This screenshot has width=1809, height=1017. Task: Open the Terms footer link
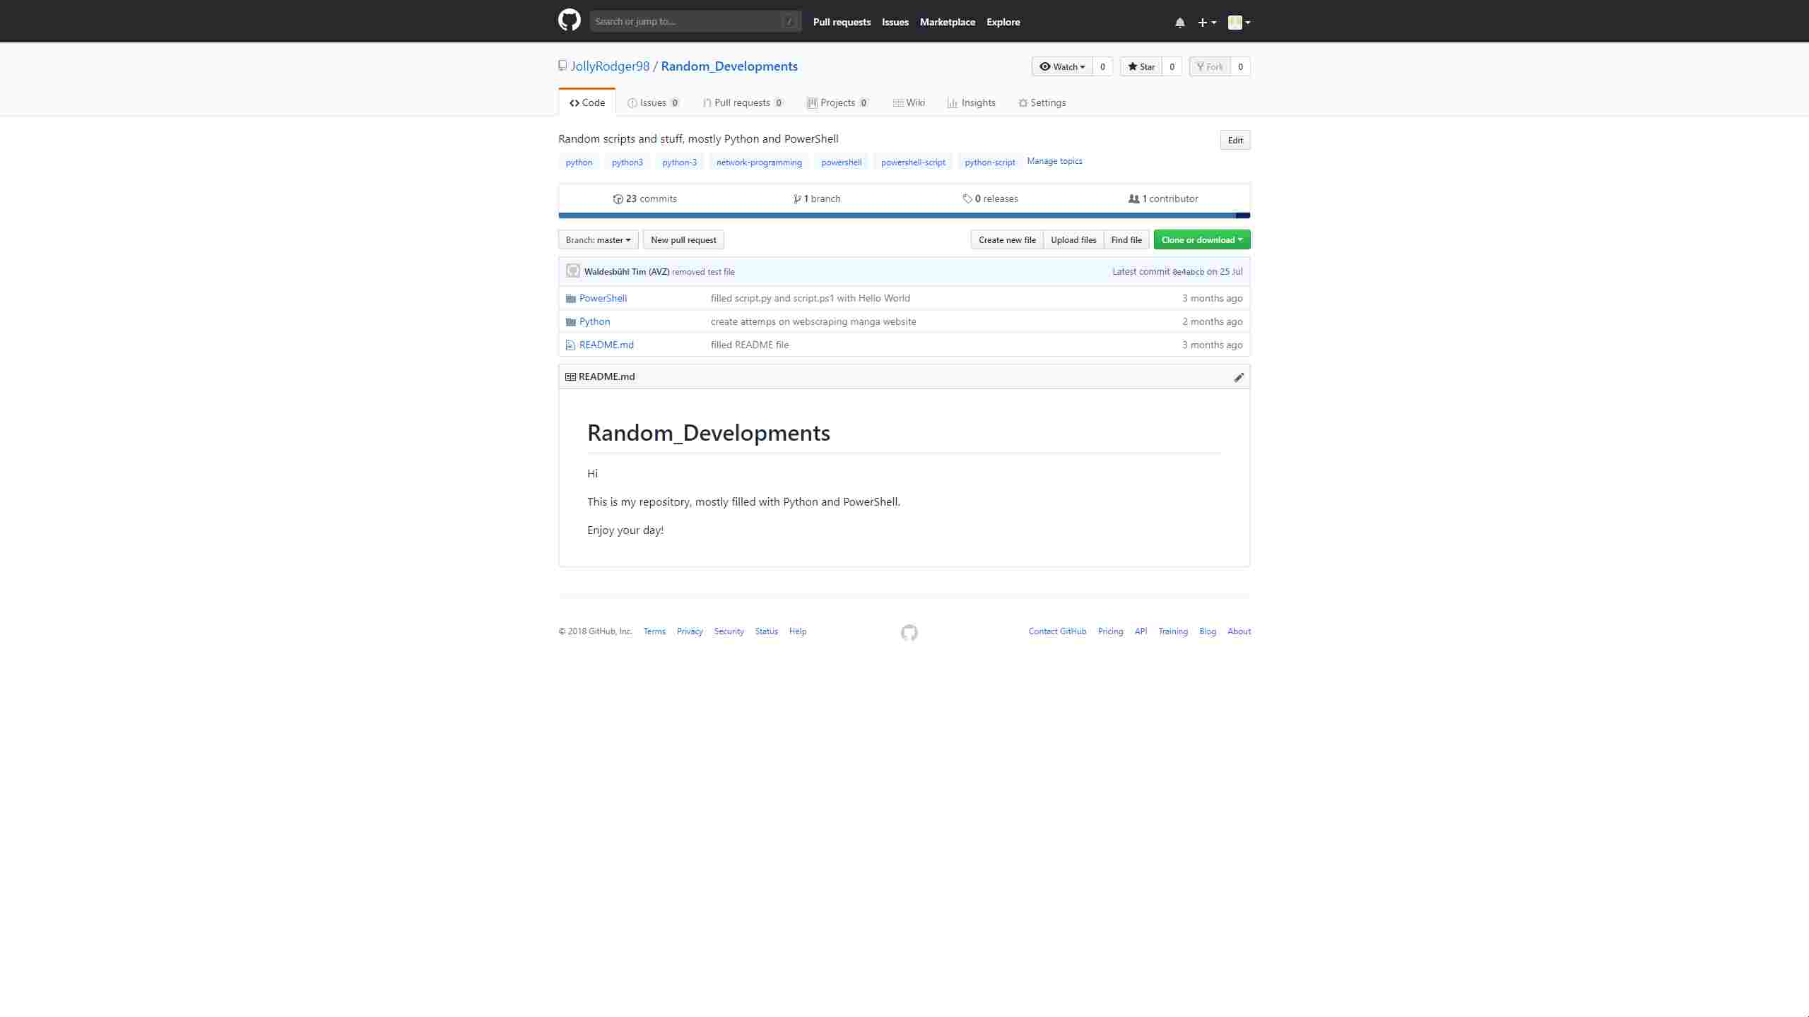[x=654, y=631]
